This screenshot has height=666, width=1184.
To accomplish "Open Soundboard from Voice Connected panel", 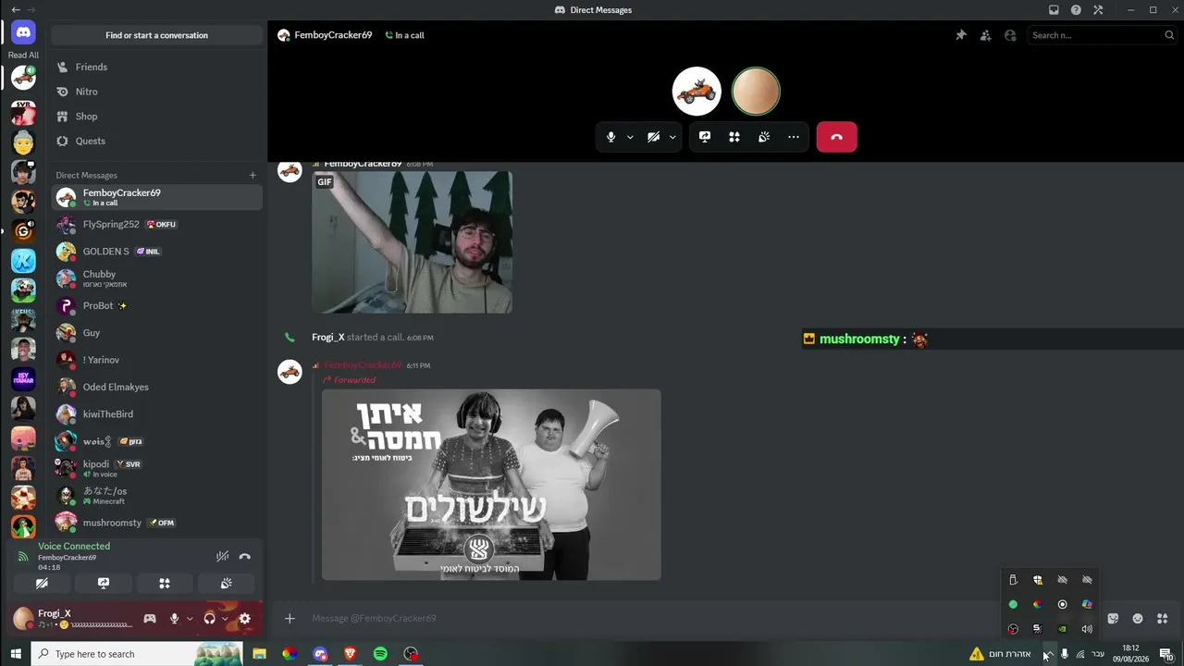I will [226, 584].
